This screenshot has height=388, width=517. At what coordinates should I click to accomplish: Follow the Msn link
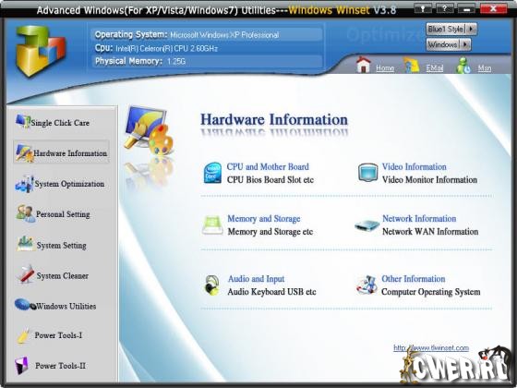click(485, 68)
